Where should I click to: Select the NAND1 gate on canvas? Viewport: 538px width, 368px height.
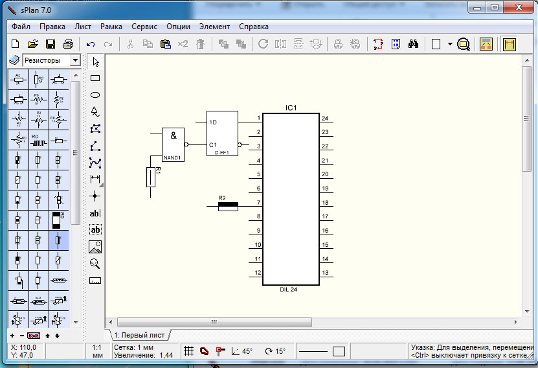pyautogui.click(x=173, y=144)
